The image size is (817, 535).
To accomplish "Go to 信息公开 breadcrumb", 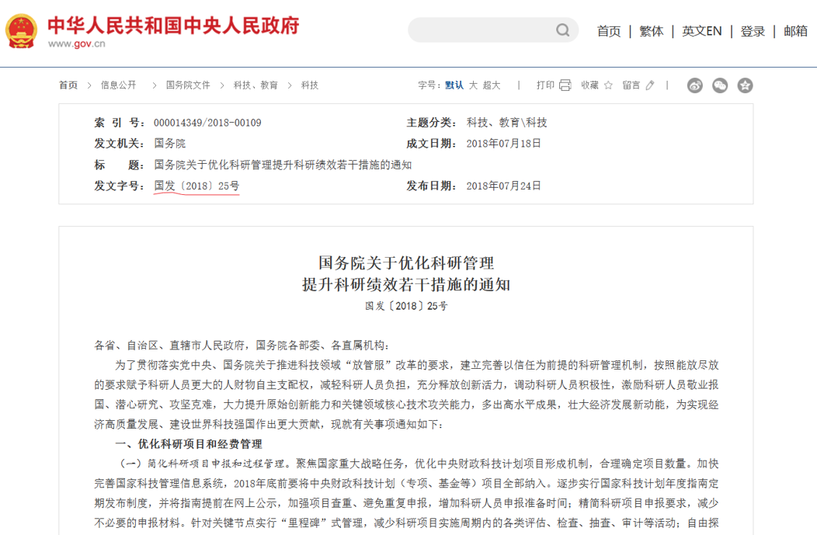I will pos(118,85).
